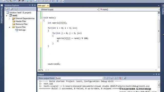Click Output panel scrollbar up arrow

click(x=159, y=81)
